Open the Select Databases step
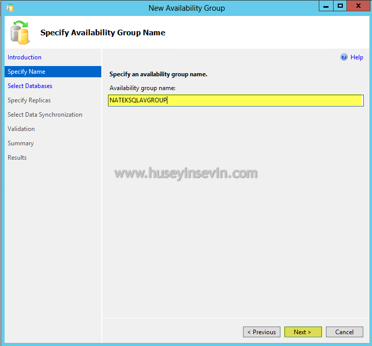This screenshot has width=372, height=346. click(30, 86)
